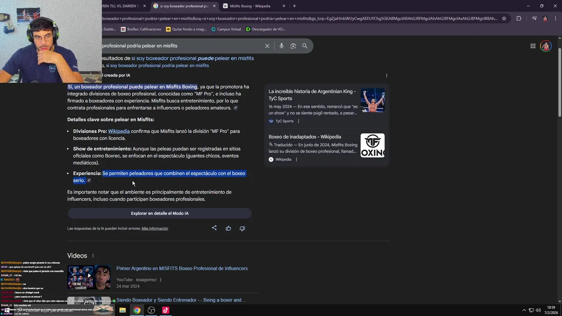This screenshot has height=316, width=562.
Task: Open the Campus Virtual bookmark
Action: pos(226,29)
